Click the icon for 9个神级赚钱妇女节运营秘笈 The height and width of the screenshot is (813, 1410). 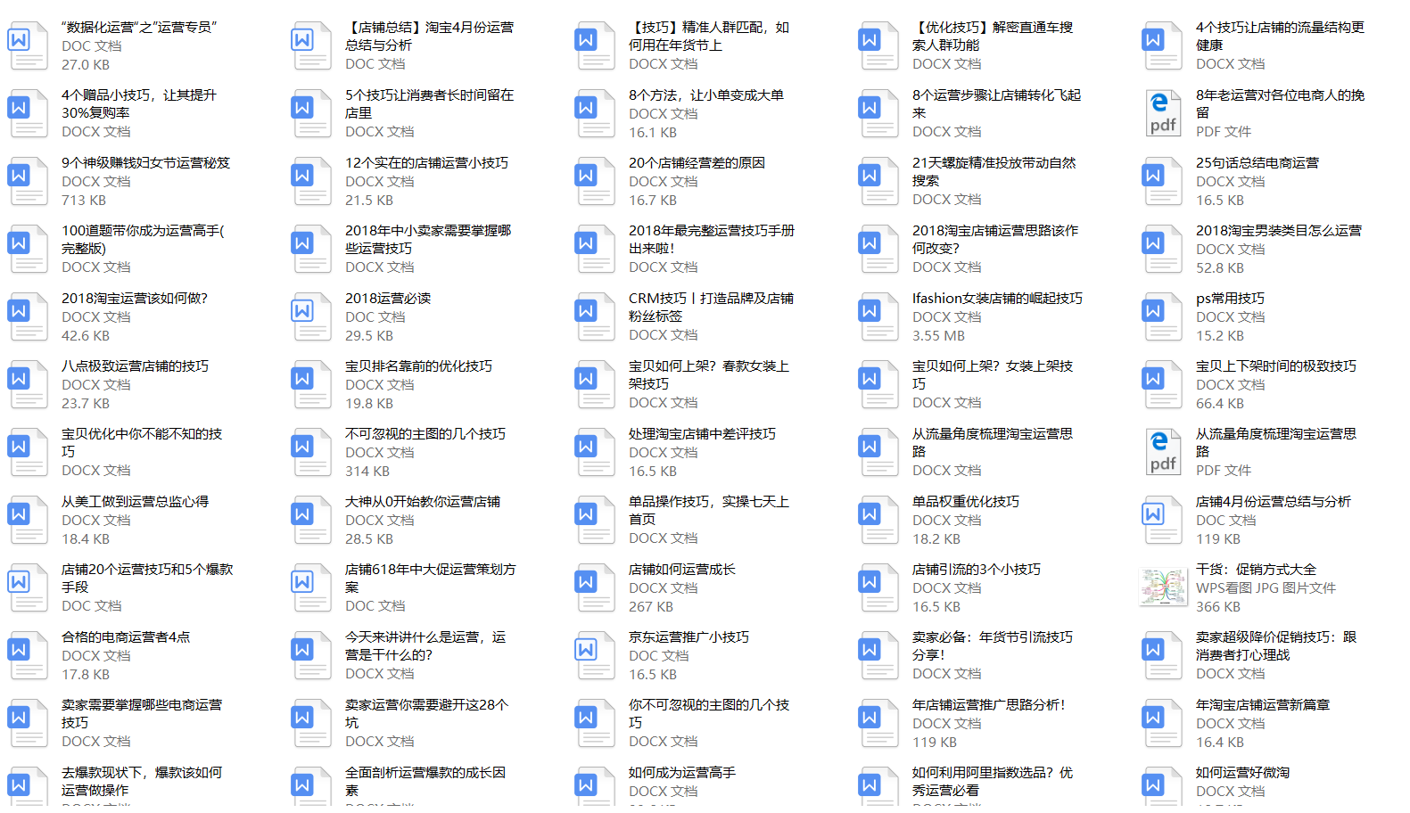tap(28, 181)
